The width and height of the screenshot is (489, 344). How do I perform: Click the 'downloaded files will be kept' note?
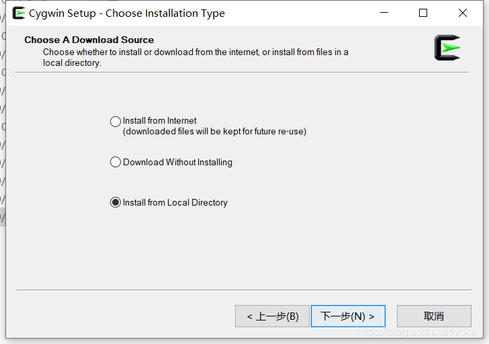pos(214,132)
